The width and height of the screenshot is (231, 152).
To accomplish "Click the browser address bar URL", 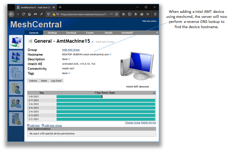I will click(x=84, y=14).
